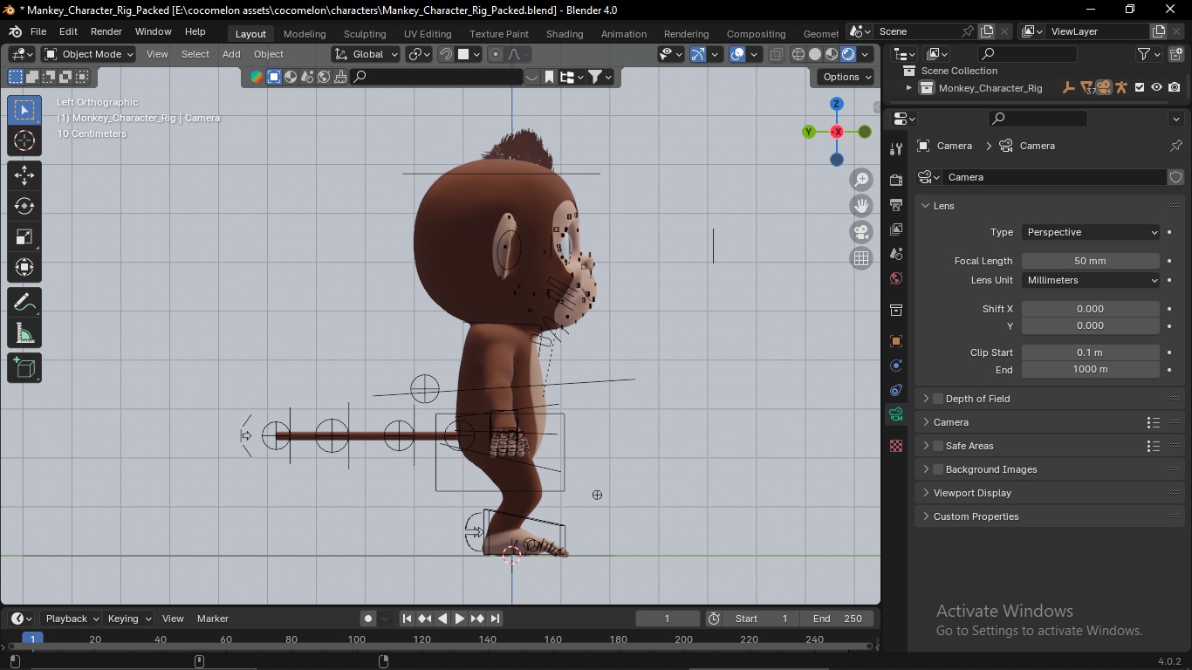Expand Monkey_Character_Rig collection in outliner
Screen dimensions: 1192x670
908,87
